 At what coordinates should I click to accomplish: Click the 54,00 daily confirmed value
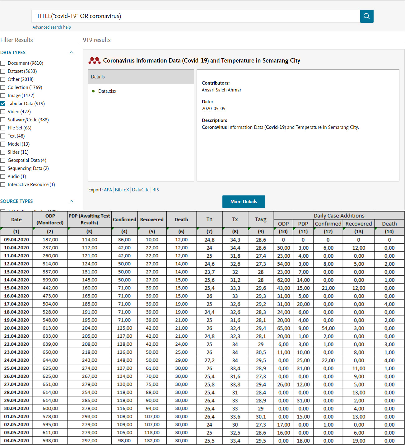(328, 328)
